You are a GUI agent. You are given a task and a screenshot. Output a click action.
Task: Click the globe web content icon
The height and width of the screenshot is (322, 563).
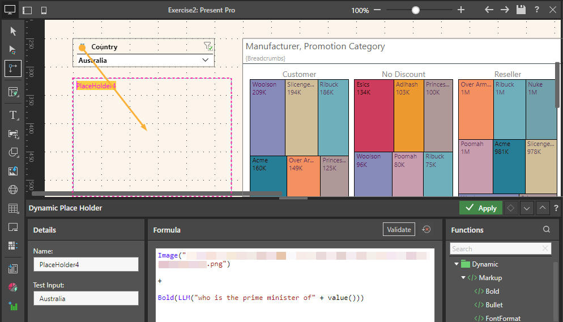(x=13, y=190)
